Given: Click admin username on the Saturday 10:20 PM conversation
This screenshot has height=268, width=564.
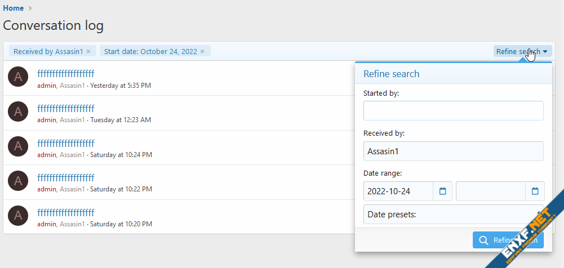Looking at the screenshot, I should coord(47,224).
